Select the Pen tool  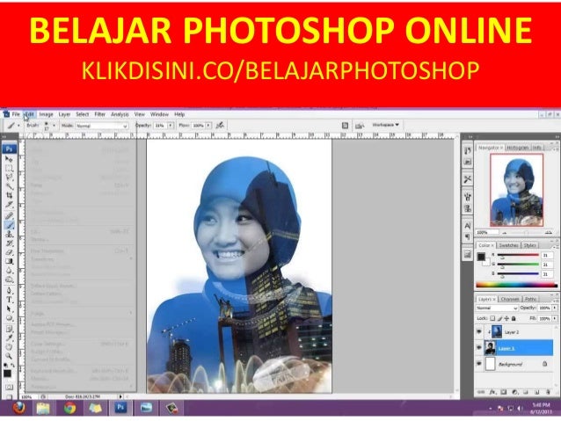[x=10, y=290]
